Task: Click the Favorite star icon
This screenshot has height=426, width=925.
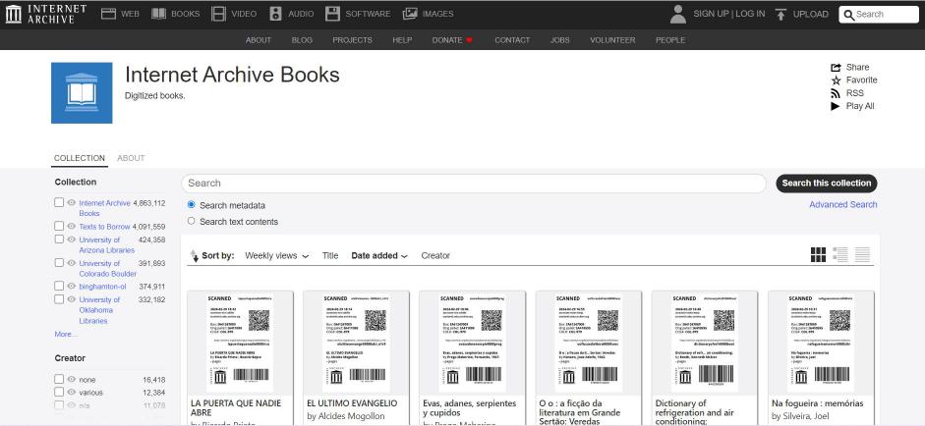Action: pos(836,80)
